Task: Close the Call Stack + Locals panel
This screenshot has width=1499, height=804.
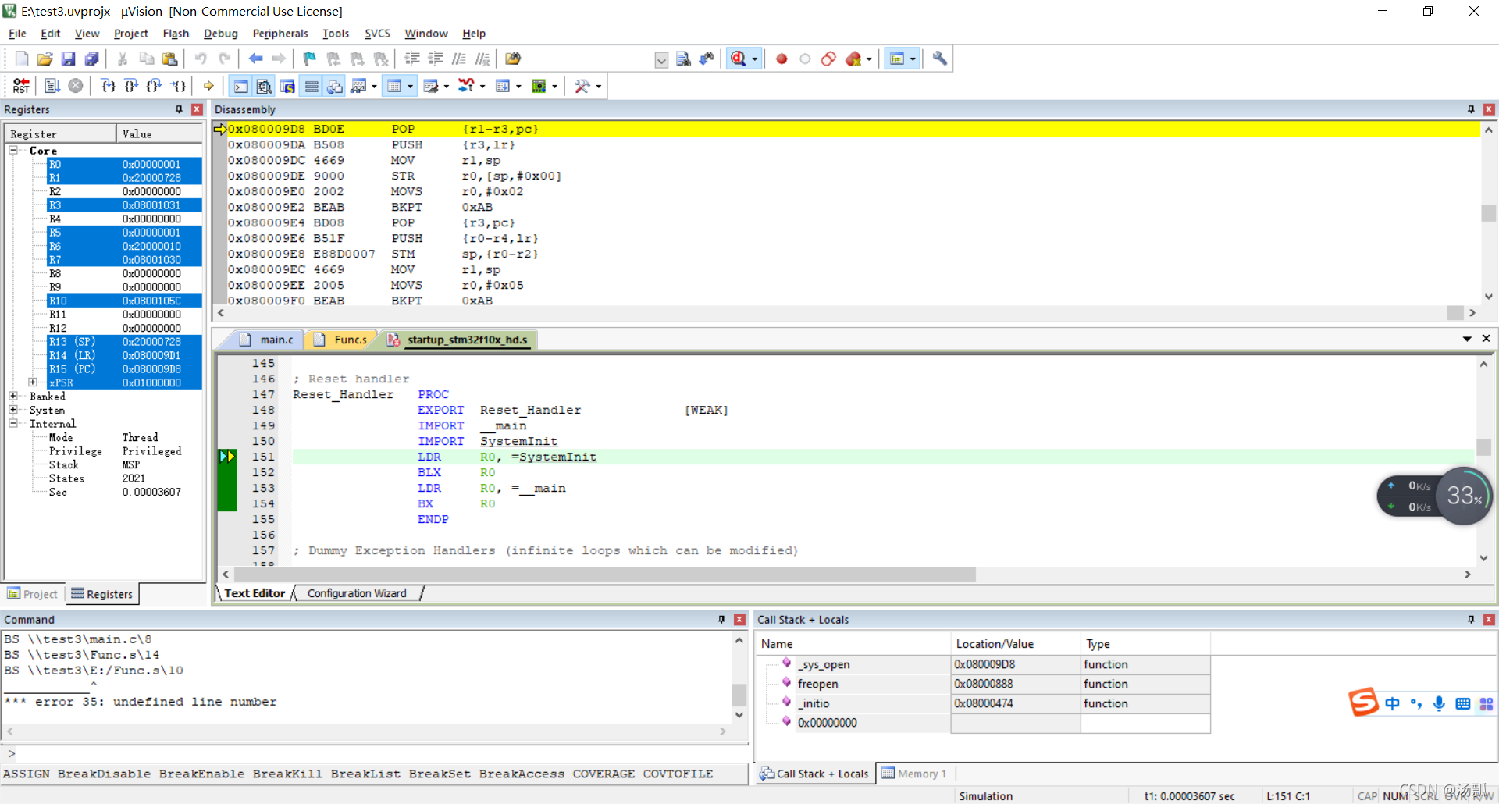Action: 1489,619
